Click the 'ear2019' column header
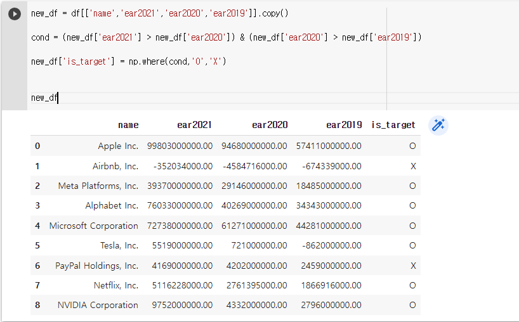 pos(344,125)
